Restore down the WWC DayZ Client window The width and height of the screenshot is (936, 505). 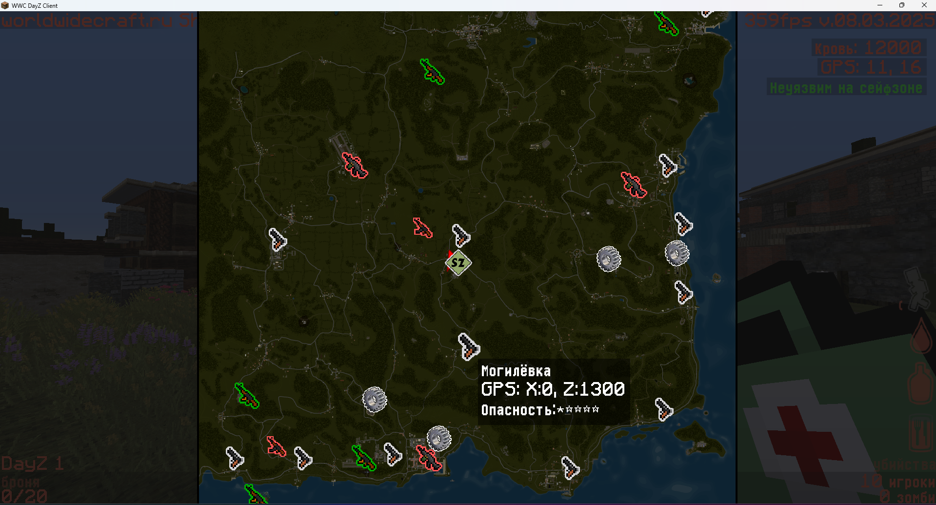902,5
